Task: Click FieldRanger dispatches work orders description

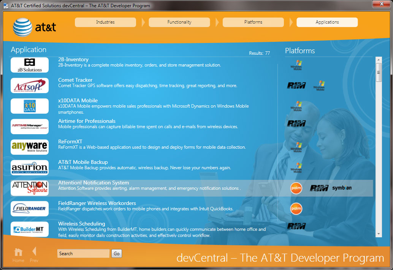Action: point(146,209)
